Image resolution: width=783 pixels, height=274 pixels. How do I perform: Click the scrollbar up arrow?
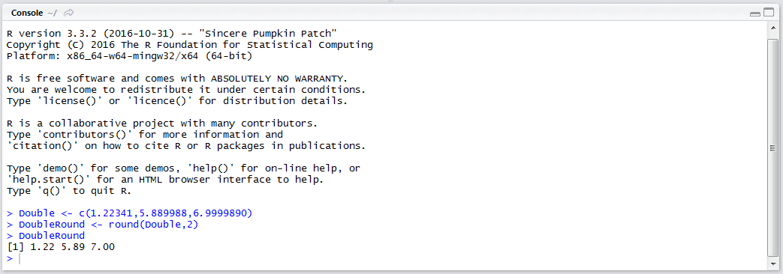coord(772,29)
